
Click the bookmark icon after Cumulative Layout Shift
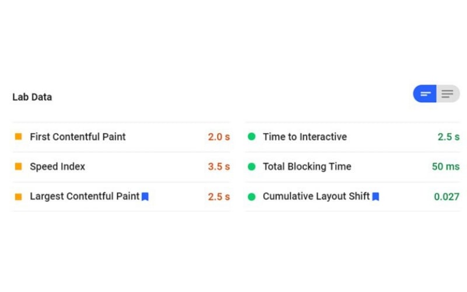(376, 197)
